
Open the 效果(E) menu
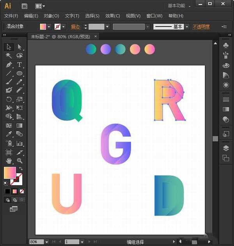point(112,16)
